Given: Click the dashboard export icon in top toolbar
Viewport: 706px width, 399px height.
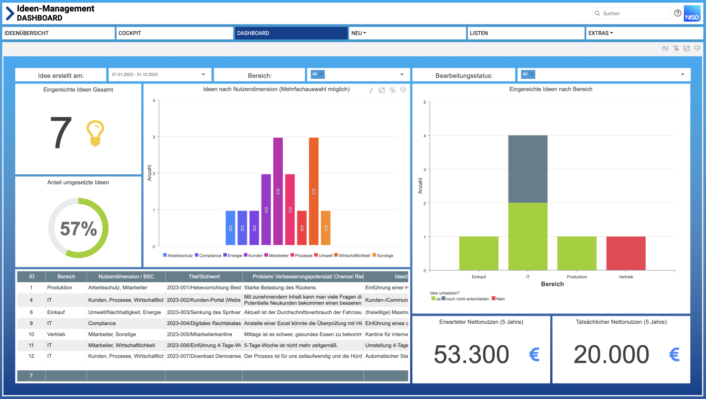Looking at the screenshot, I should (697, 48).
